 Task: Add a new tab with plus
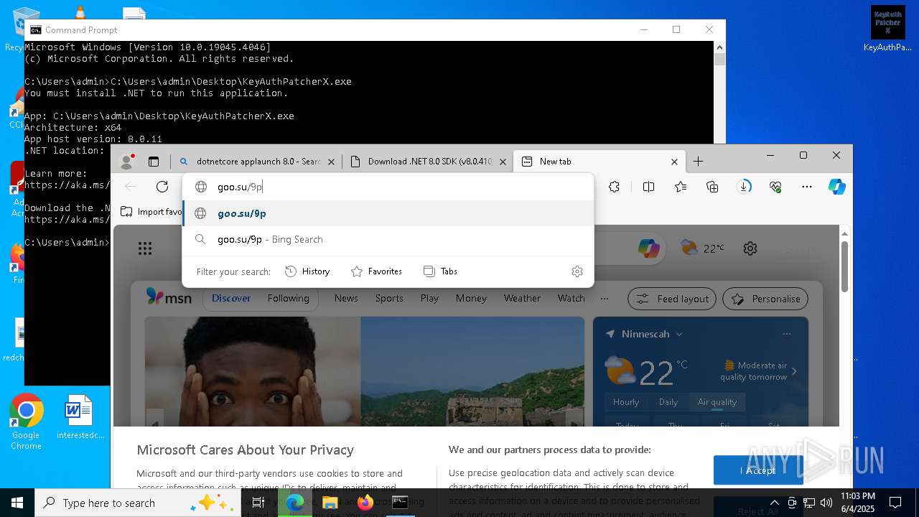(698, 162)
